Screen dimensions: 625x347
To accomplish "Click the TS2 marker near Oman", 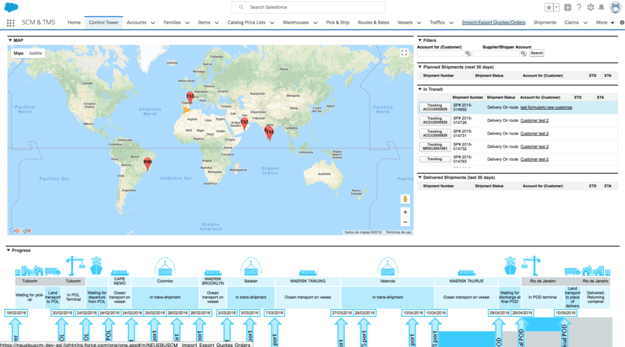I will tap(245, 124).
